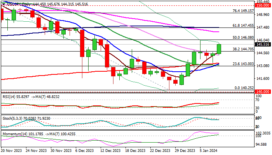The height and width of the screenshot is (155, 272).
Task: Click the USDJPY,Daily chart title text
Action: (17, 3)
